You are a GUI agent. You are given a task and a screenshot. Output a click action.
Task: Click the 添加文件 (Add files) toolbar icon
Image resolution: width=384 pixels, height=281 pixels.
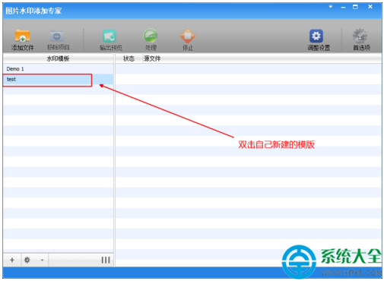click(x=22, y=39)
